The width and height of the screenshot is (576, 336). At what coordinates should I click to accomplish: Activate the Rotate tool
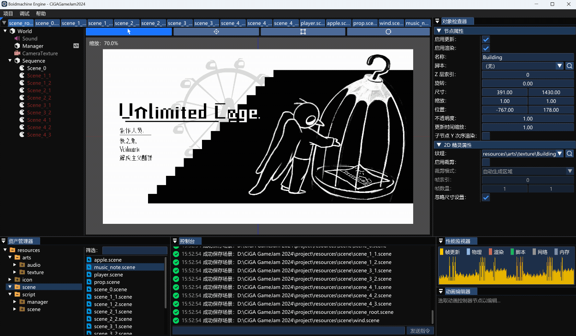coord(389,31)
